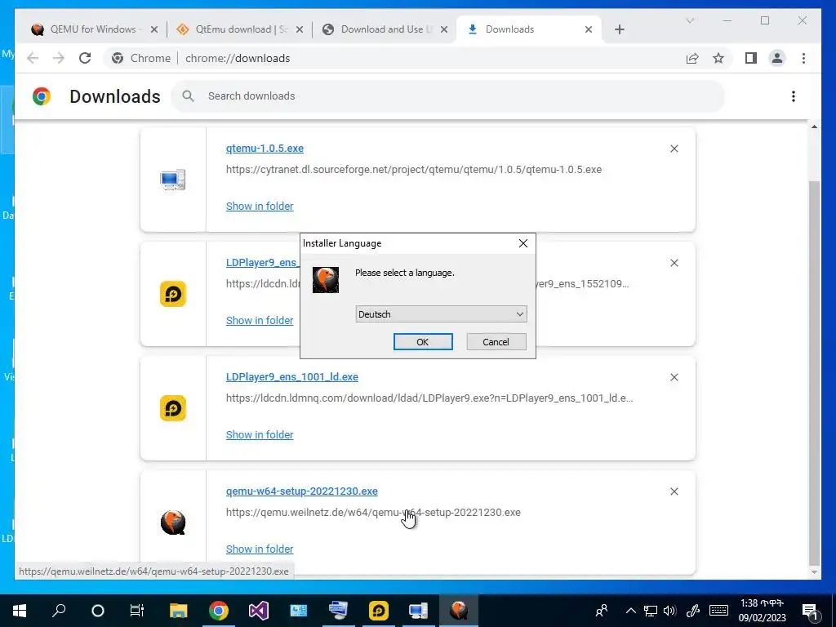
Task: Open the LDPlayer9_ens_1001_ld.exe link
Action: (292, 377)
